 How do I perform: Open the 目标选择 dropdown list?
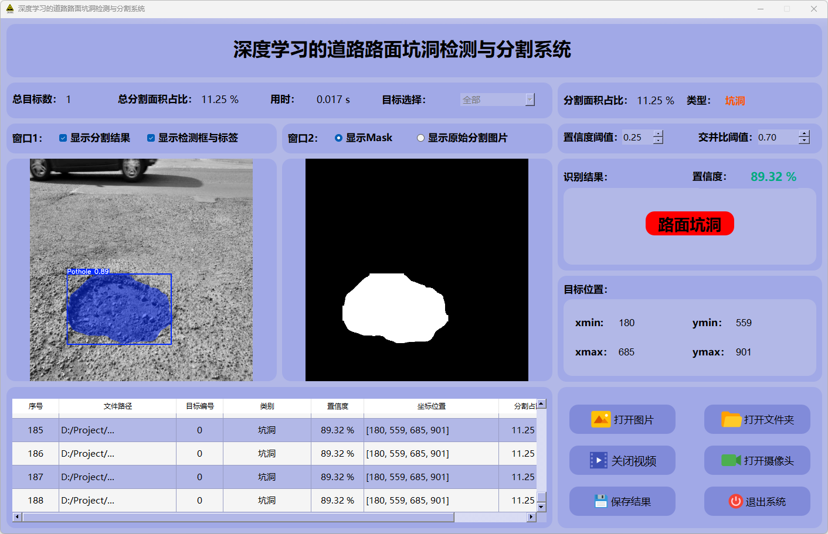(530, 100)
